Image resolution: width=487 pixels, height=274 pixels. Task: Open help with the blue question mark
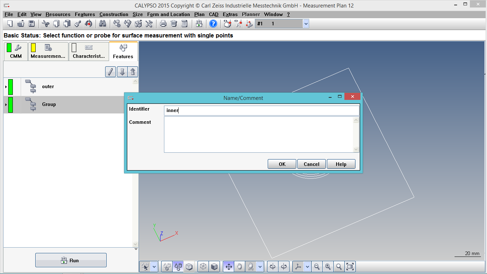pos(213,24)
